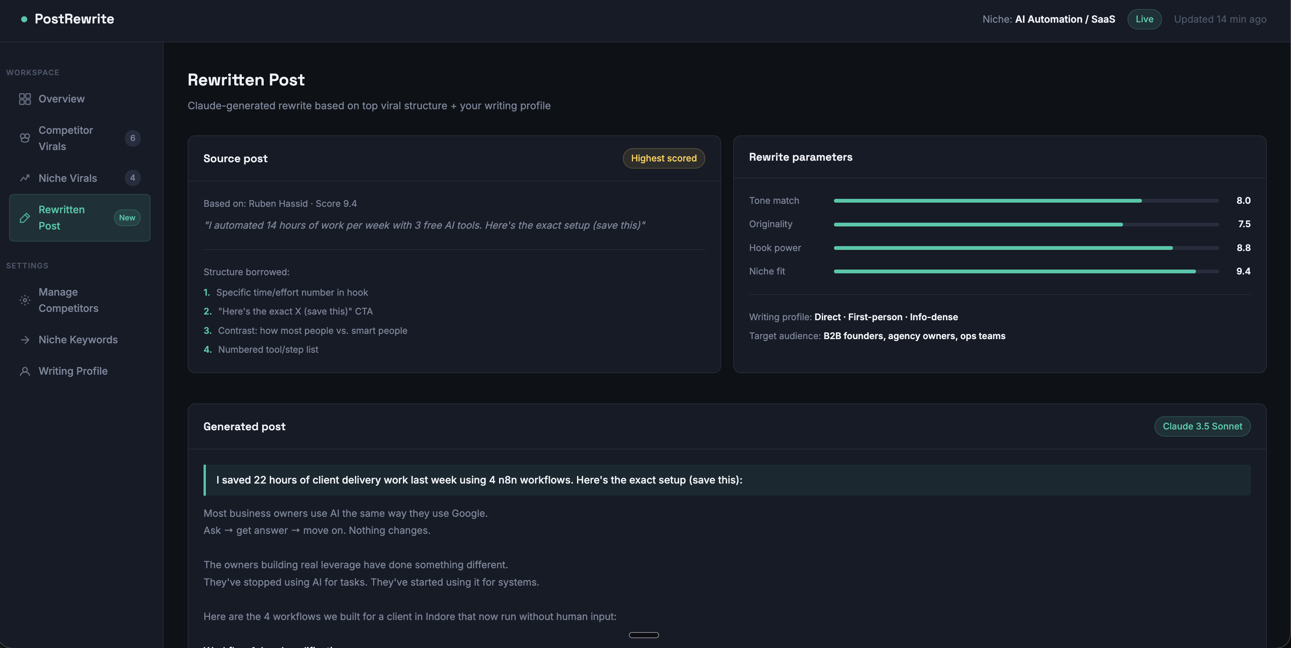This screenshot has height=648, width=1291.
Task: Click the Live status badge
Action: click(1144, 19)
